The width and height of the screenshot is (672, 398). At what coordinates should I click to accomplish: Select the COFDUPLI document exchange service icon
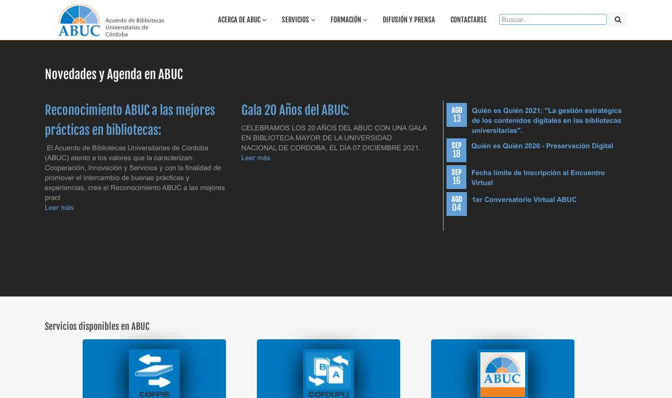[x=329, y=374]
